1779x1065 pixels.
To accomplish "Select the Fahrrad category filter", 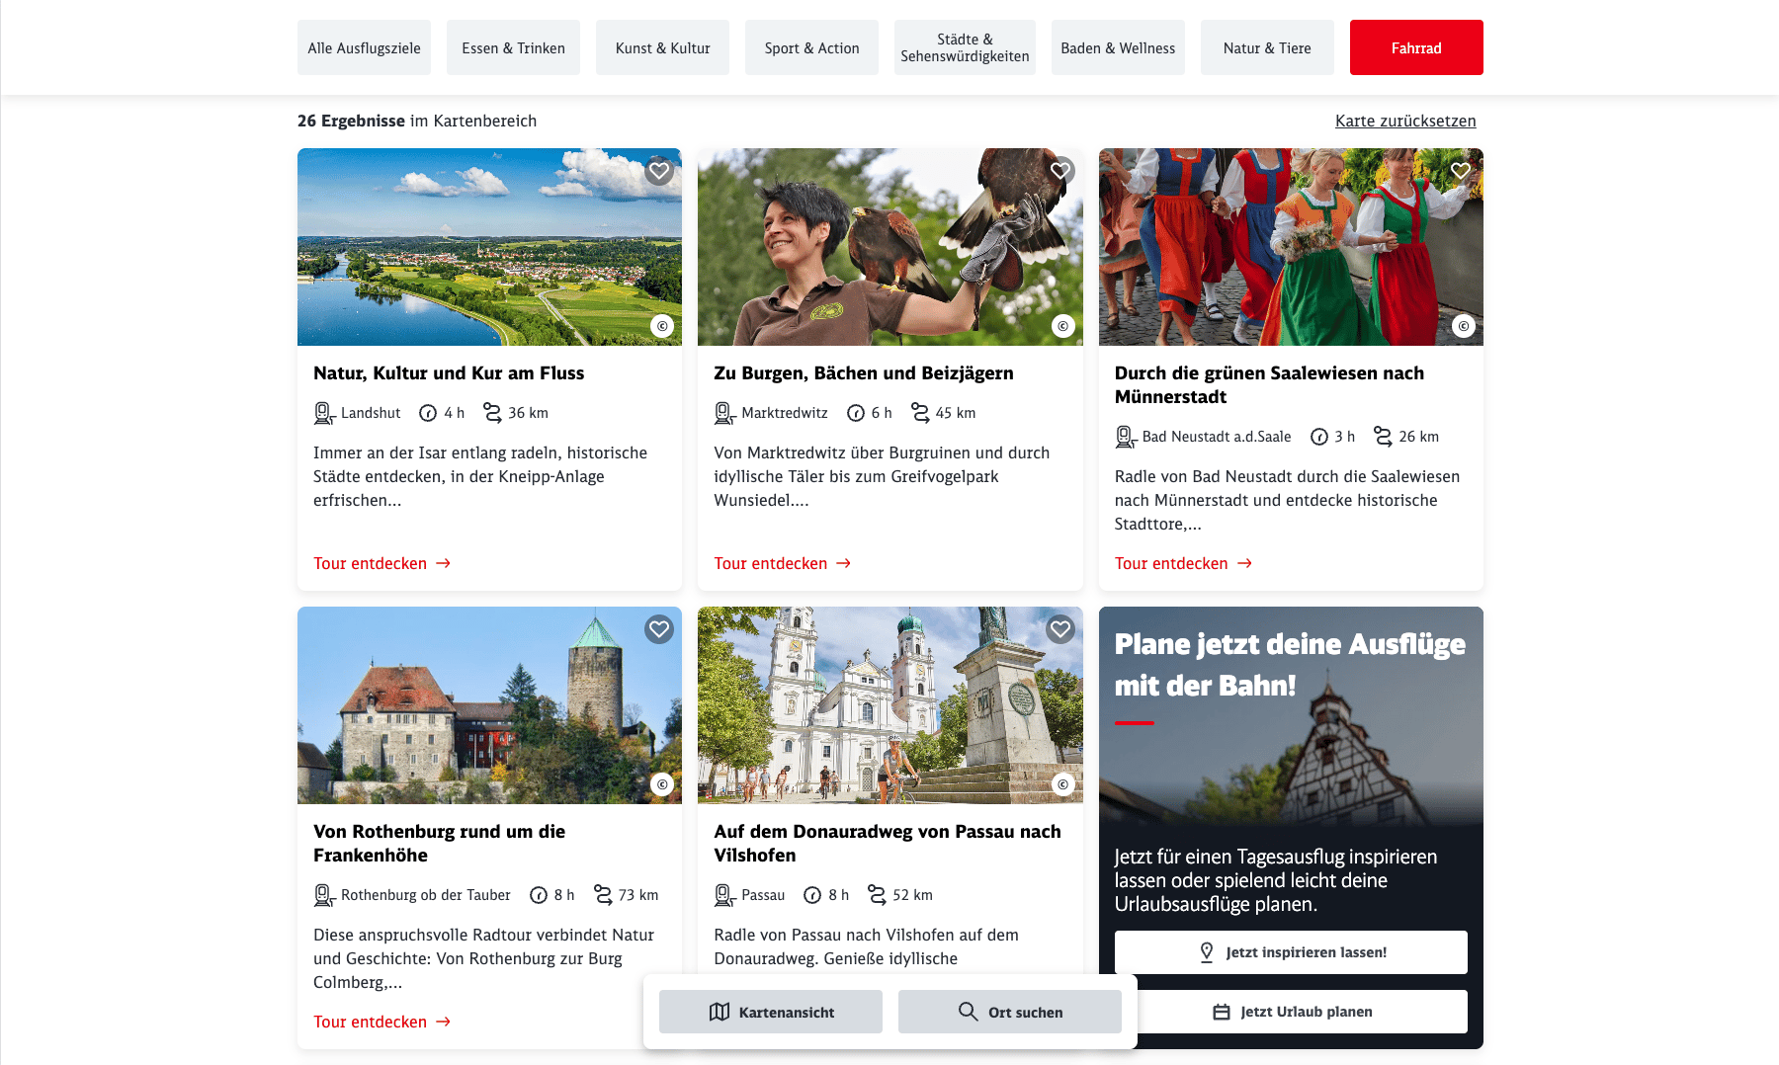I will click(x=1415, y=47).
